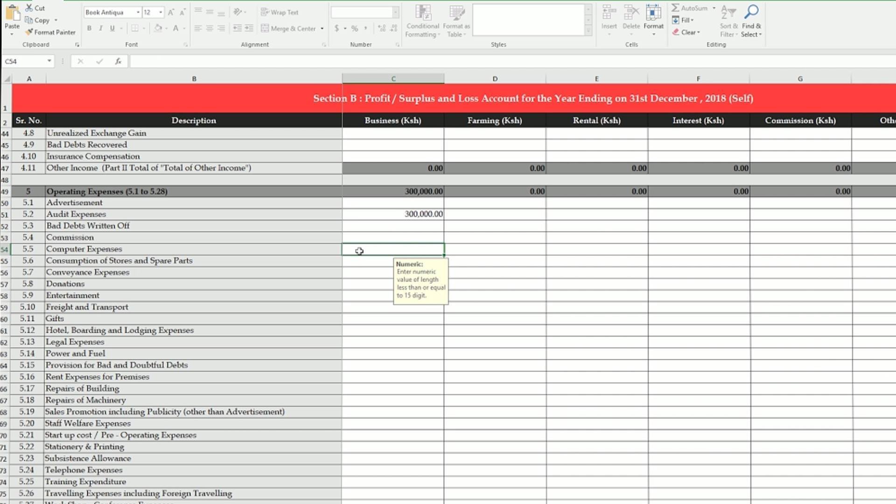The height and width of the screenshot is (504, 896).
Task: Increase font size with large A
Action: 171,13
